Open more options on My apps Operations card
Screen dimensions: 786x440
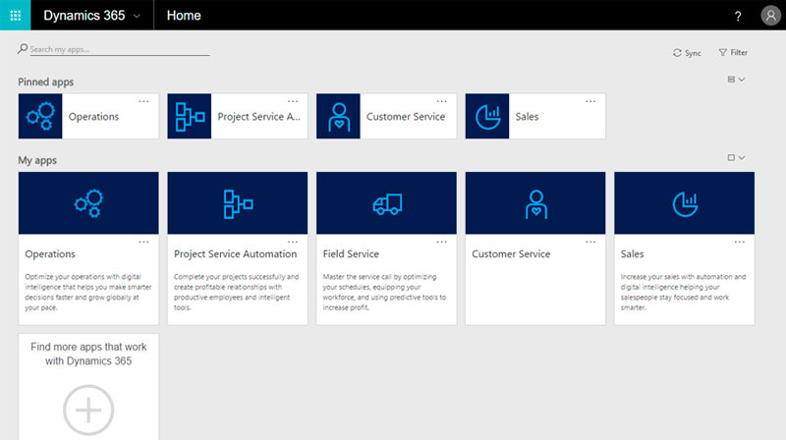143,242
